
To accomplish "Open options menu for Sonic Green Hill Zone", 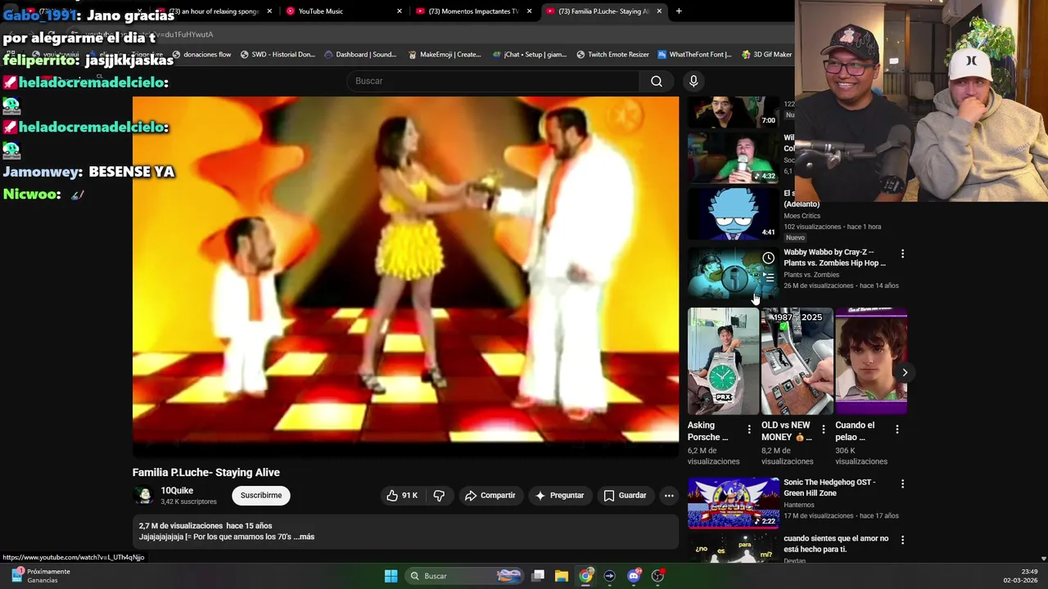I will tap(902, 483).
